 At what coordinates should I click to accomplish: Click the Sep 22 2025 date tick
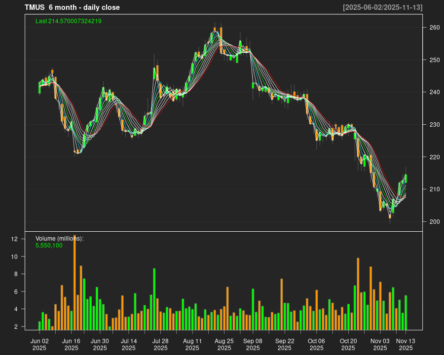285,344
